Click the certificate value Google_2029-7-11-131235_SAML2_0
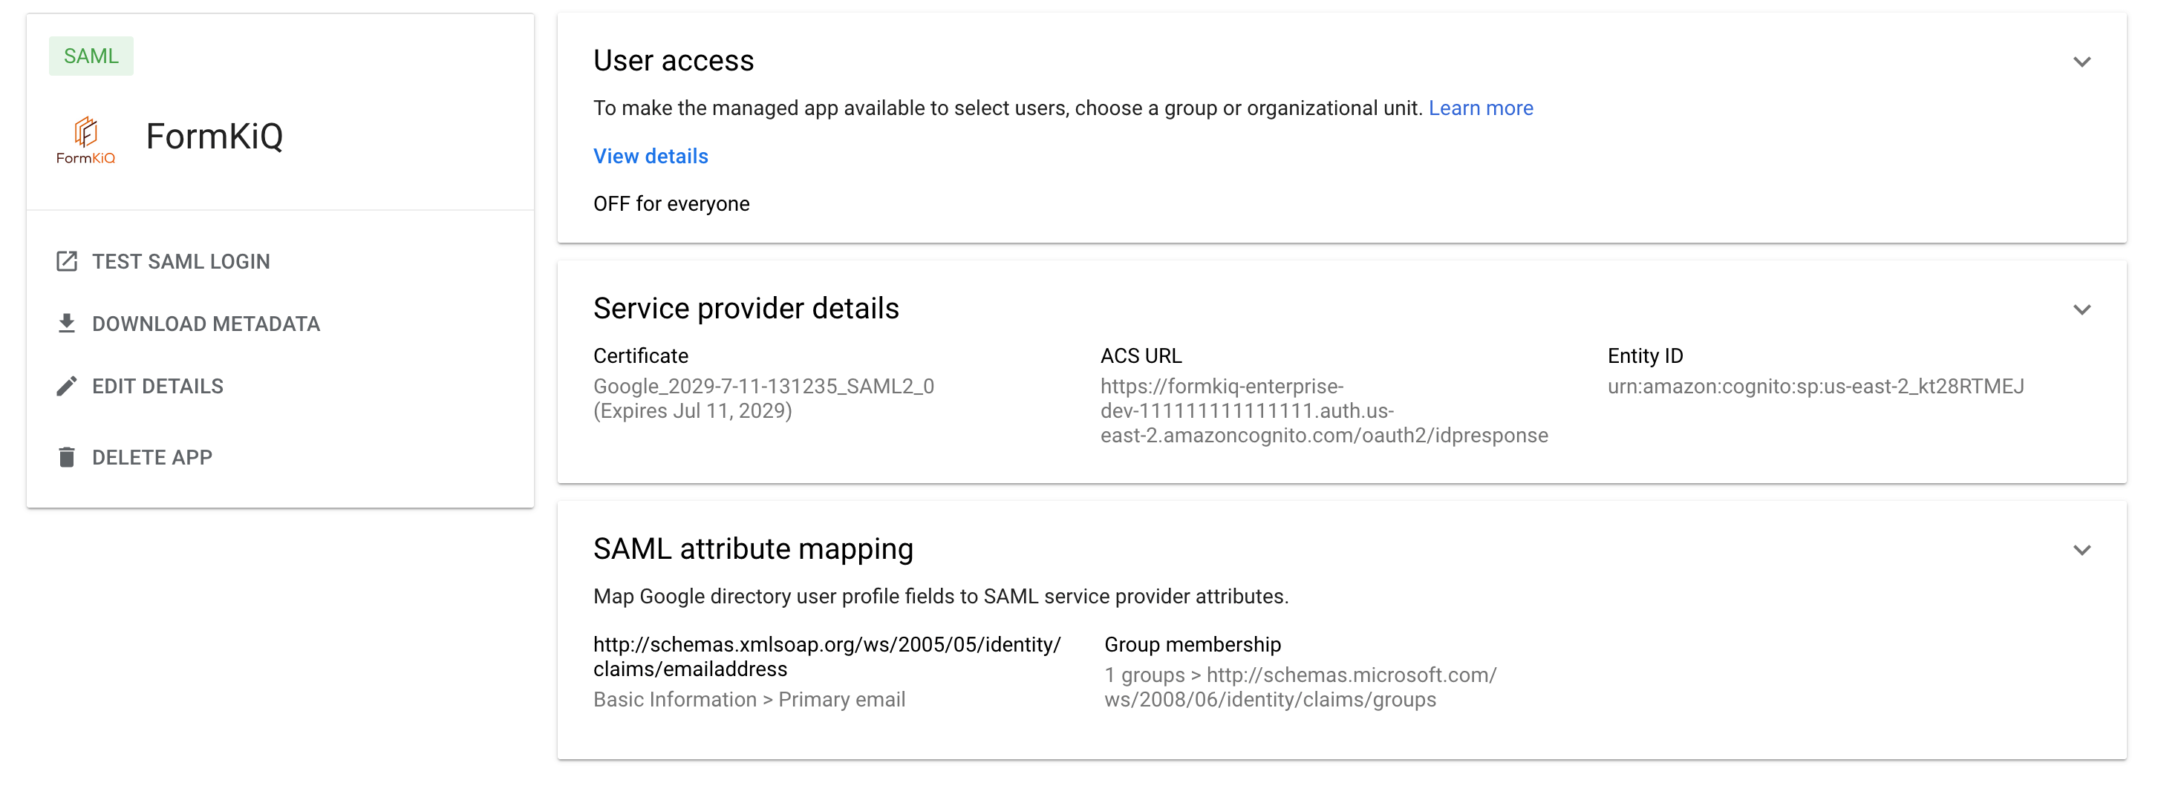 (x=763, y=386)
